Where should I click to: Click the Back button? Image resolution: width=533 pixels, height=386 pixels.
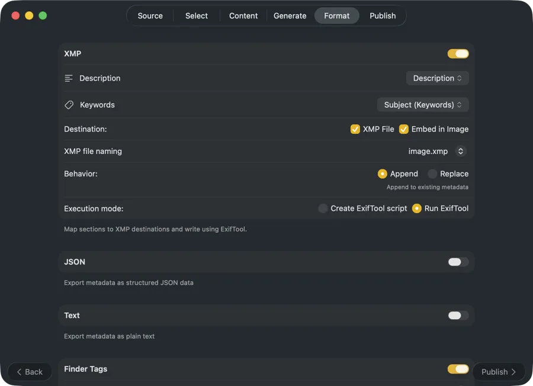tap(29, 371)
